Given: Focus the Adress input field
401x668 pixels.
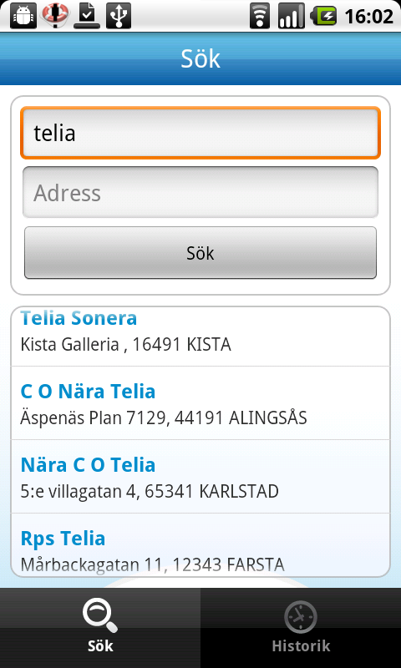Looking at the screenshot, I should 200,193.
